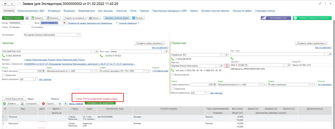Open selection for contact Алена with ellipsis

[x=163, y=51]
